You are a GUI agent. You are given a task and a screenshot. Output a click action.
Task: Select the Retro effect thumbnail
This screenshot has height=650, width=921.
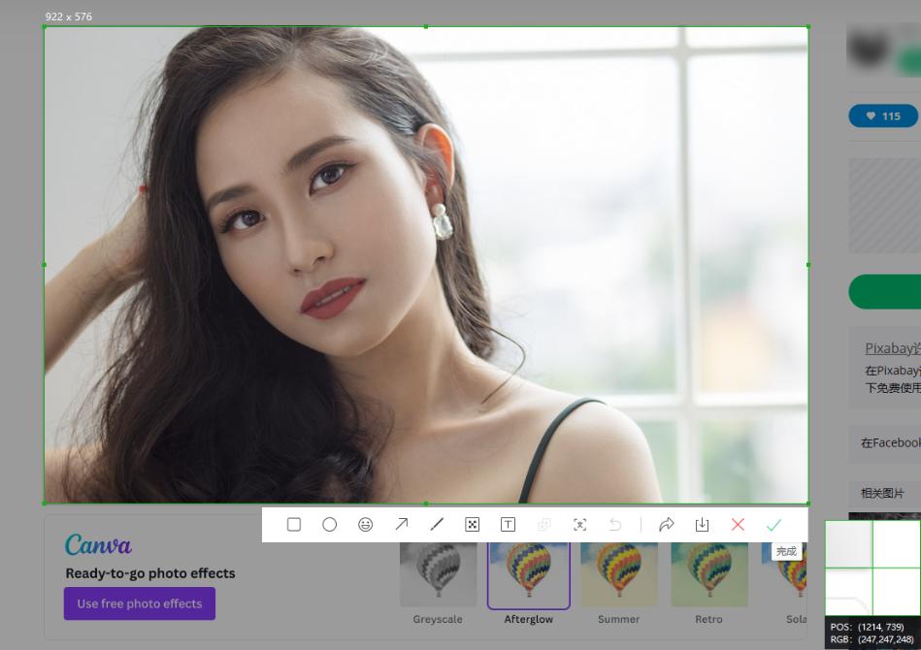(709, 575)
